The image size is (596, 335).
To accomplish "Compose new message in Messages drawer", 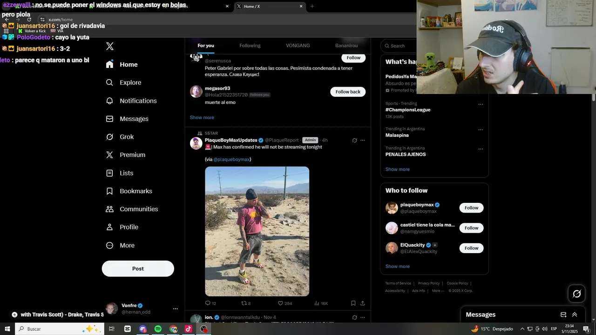I will coord(563,315).
